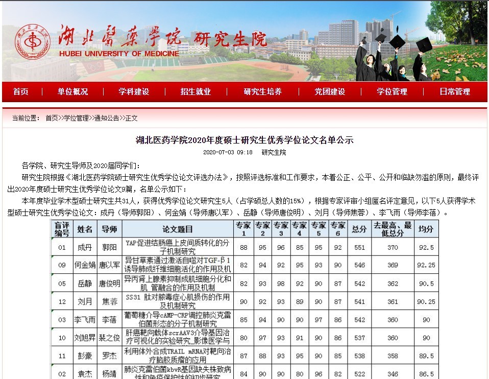This screenshot has height=379, width=489.
Task: Click the 论文题目 column header
Action: click(178, 229)
